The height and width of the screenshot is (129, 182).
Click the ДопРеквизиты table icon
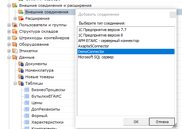pyautogui.click(x=27, y=109)
